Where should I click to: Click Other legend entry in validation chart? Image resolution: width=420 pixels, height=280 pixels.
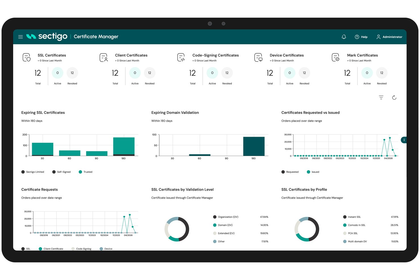(x=219, y=242)
